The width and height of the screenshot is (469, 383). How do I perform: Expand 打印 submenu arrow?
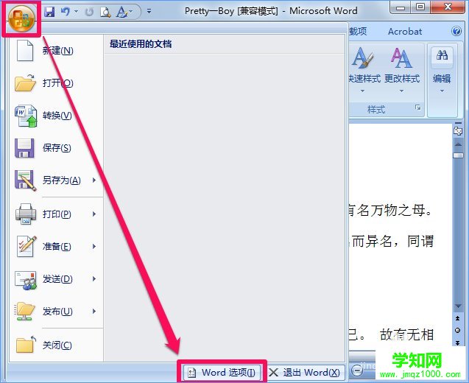click(94, 214)
